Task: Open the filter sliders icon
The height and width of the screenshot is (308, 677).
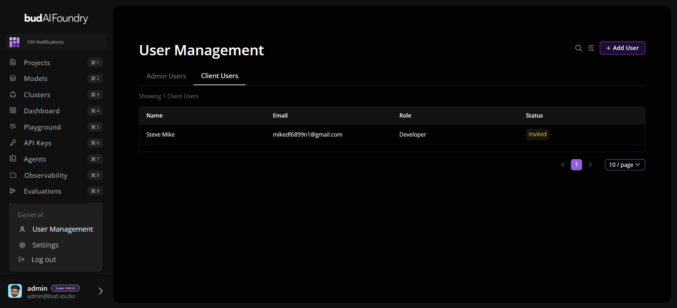Action: tap(591, 48)
